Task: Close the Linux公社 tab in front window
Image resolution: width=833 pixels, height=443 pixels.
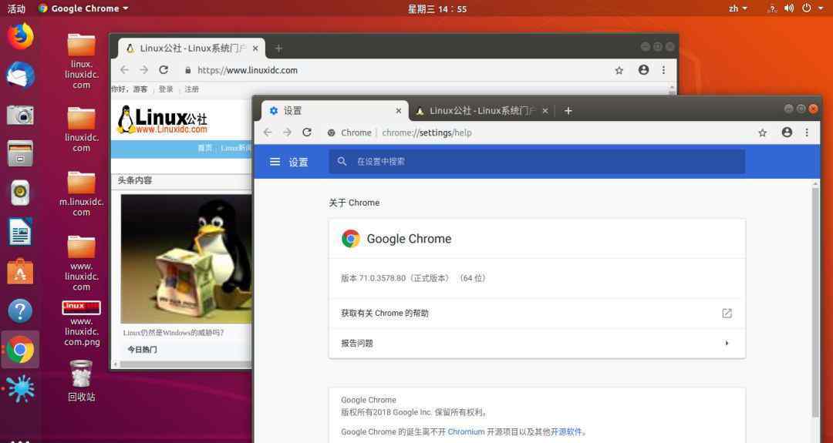Action: 545,110
